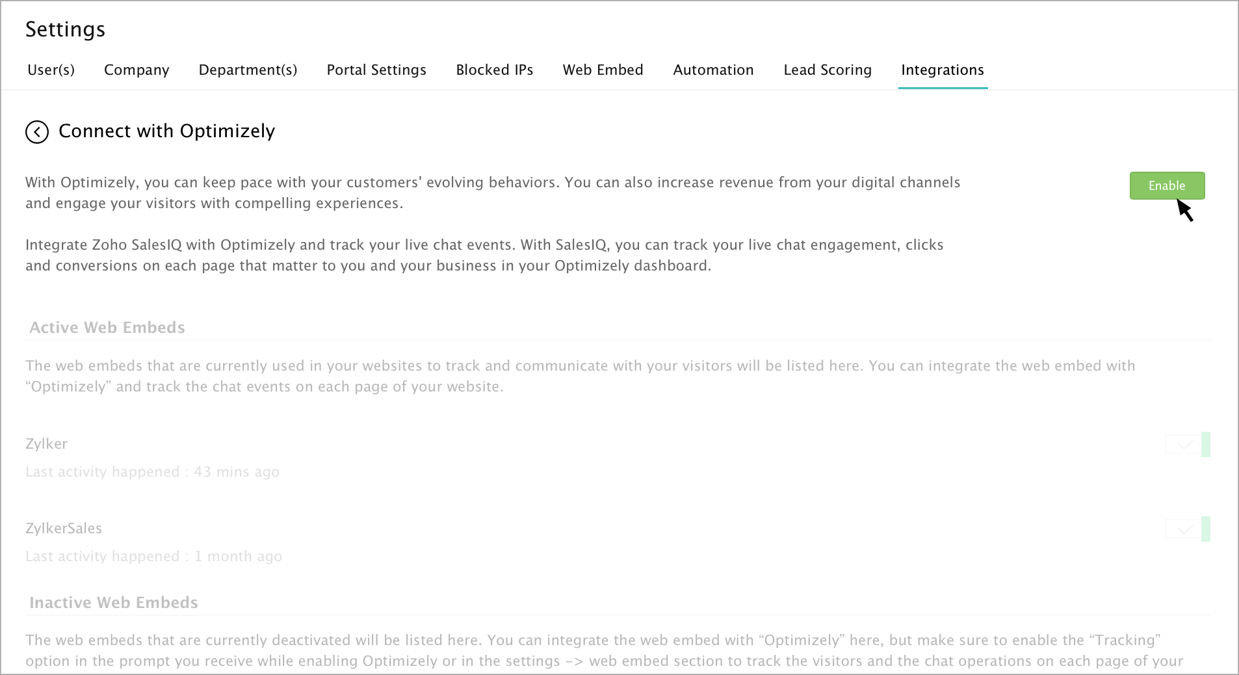Open the Web Embed tab
The height and width of the screenshot is (675, 1239).
[603, 70]
